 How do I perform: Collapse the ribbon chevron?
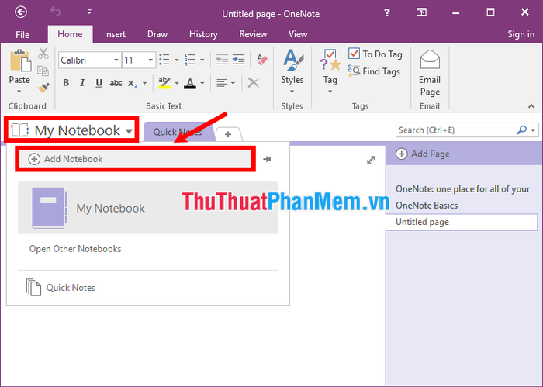[x=531, y=106]
